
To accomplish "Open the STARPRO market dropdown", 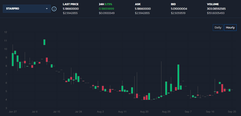I will [x=27, y=9].
